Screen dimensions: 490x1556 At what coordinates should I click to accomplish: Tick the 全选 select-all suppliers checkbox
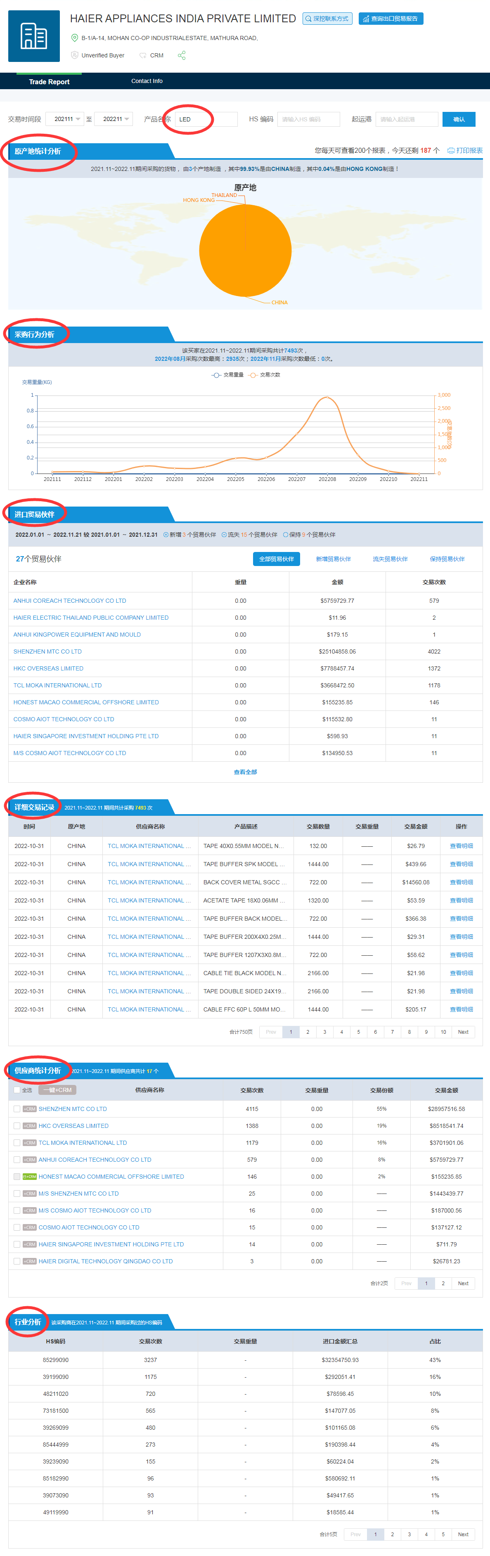coord(17,1090)
